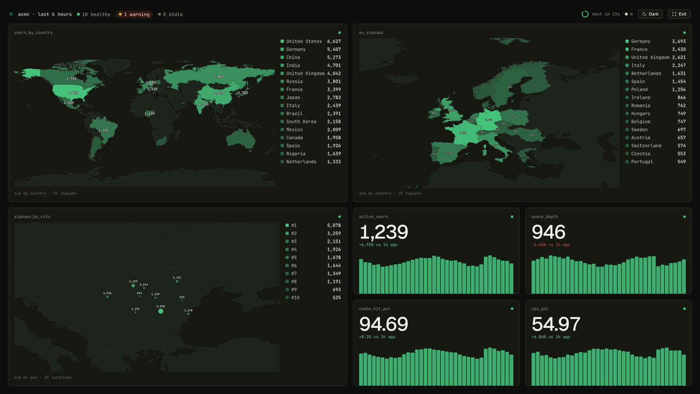
Task: Click the "+6.86% vs 1h ago" delta
Action: point(551,337)
